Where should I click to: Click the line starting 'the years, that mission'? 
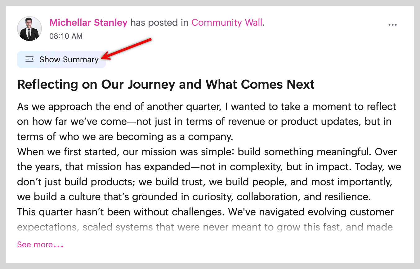click(209, 167)
